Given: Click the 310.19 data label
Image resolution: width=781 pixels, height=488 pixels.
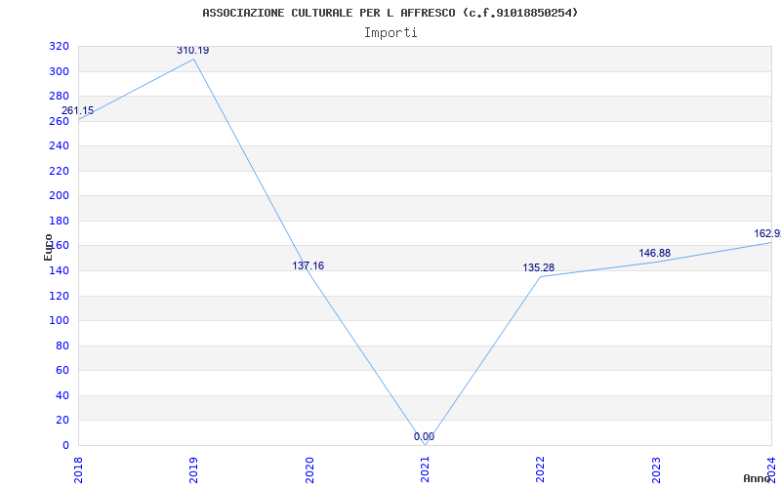Looking at the screenshot, I should pos(192,51).
